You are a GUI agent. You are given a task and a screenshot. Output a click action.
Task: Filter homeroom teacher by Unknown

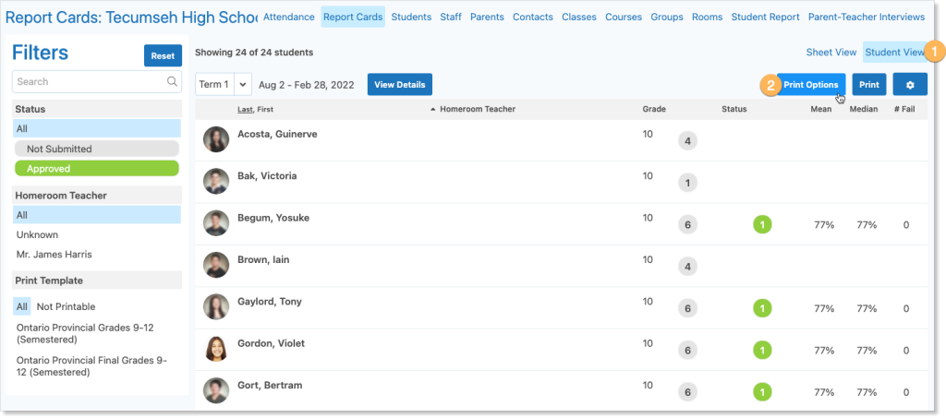click(37, 235)
